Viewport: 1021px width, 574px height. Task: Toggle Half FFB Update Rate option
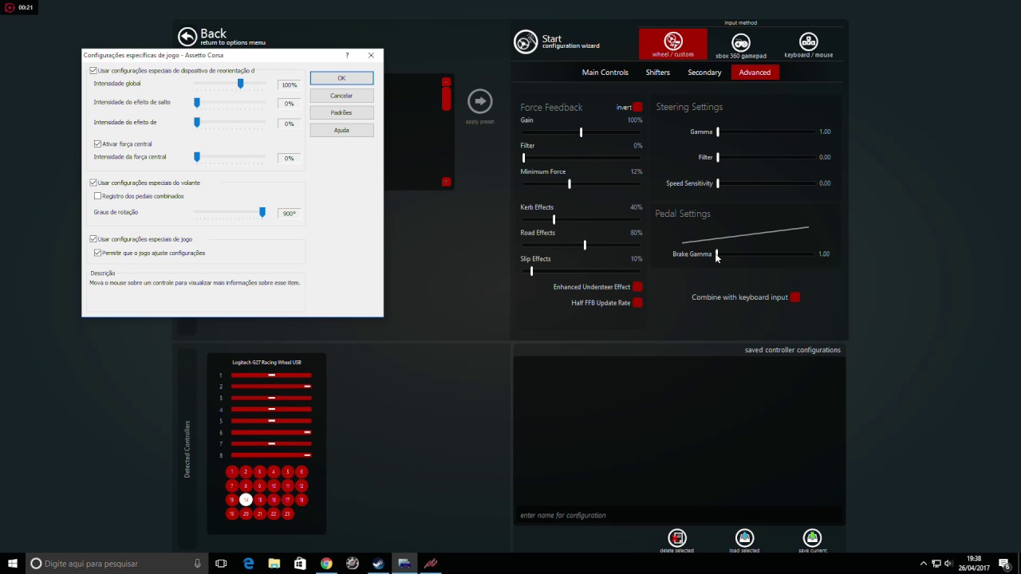point(637,303)
